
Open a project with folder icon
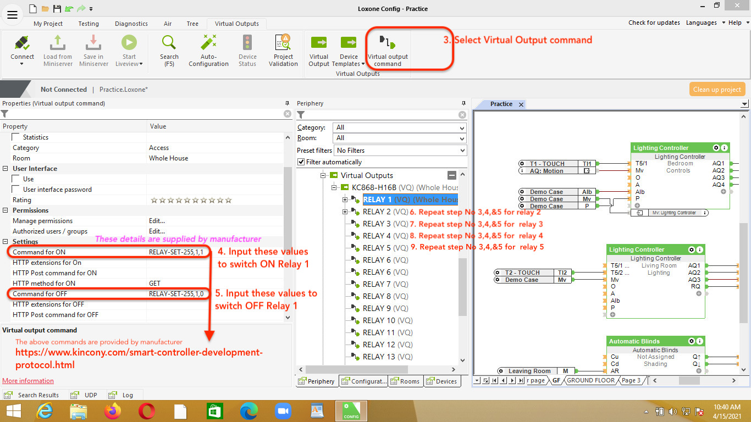tap(45, 9)
